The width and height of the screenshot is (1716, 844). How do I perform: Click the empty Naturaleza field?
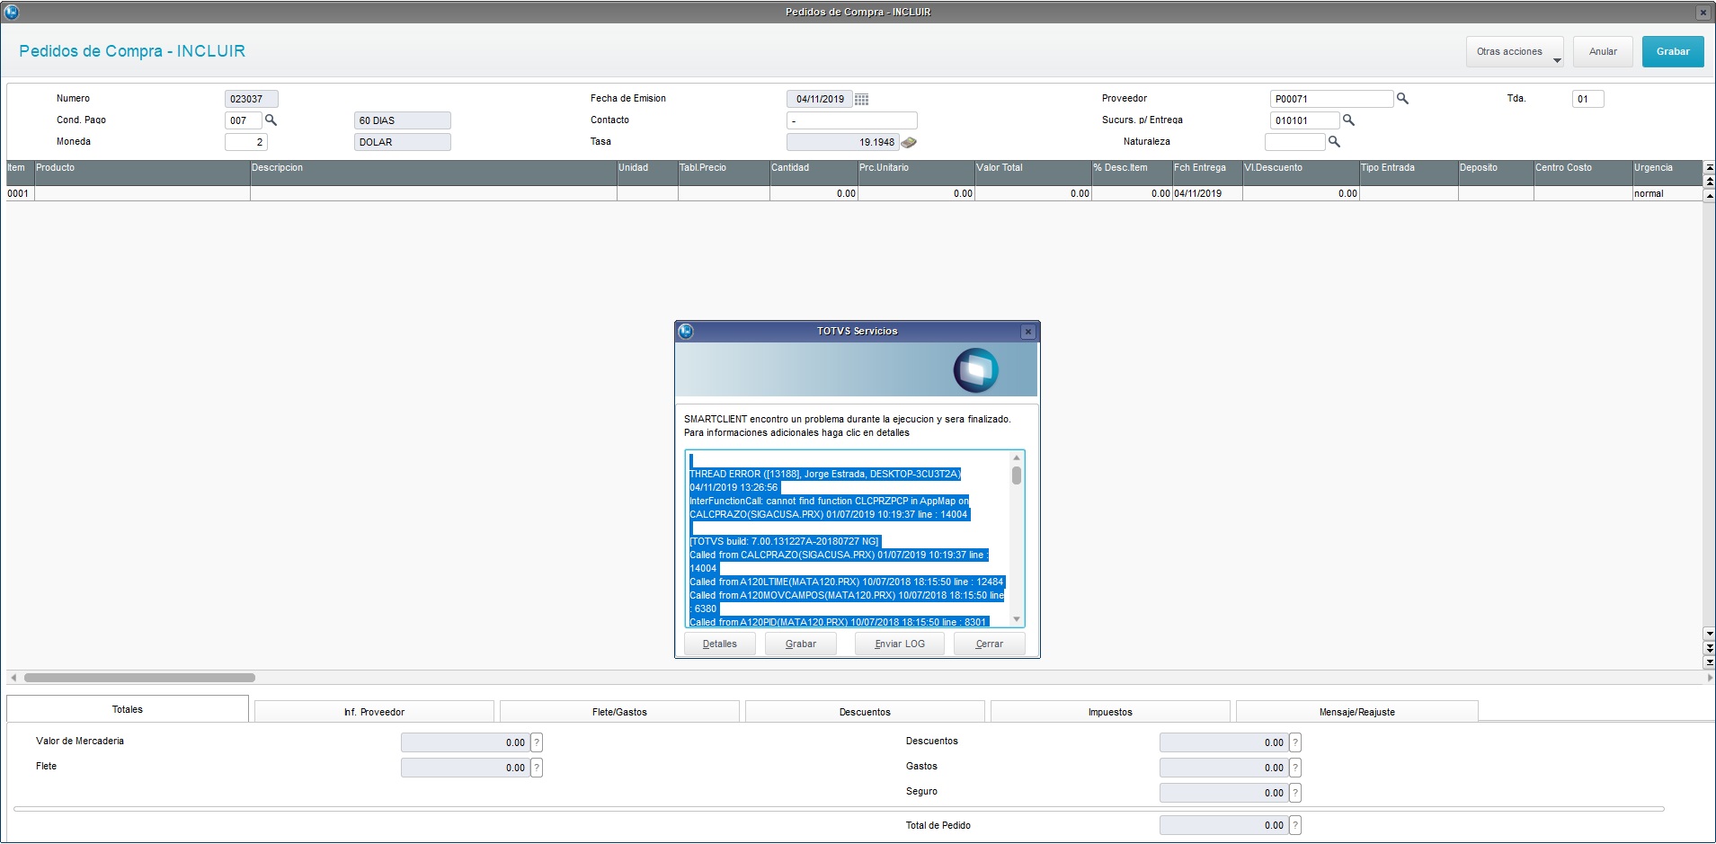(1295, 142)
